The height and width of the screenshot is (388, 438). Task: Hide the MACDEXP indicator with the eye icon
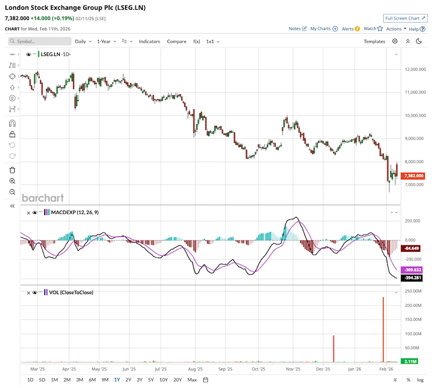coord(34,212)
